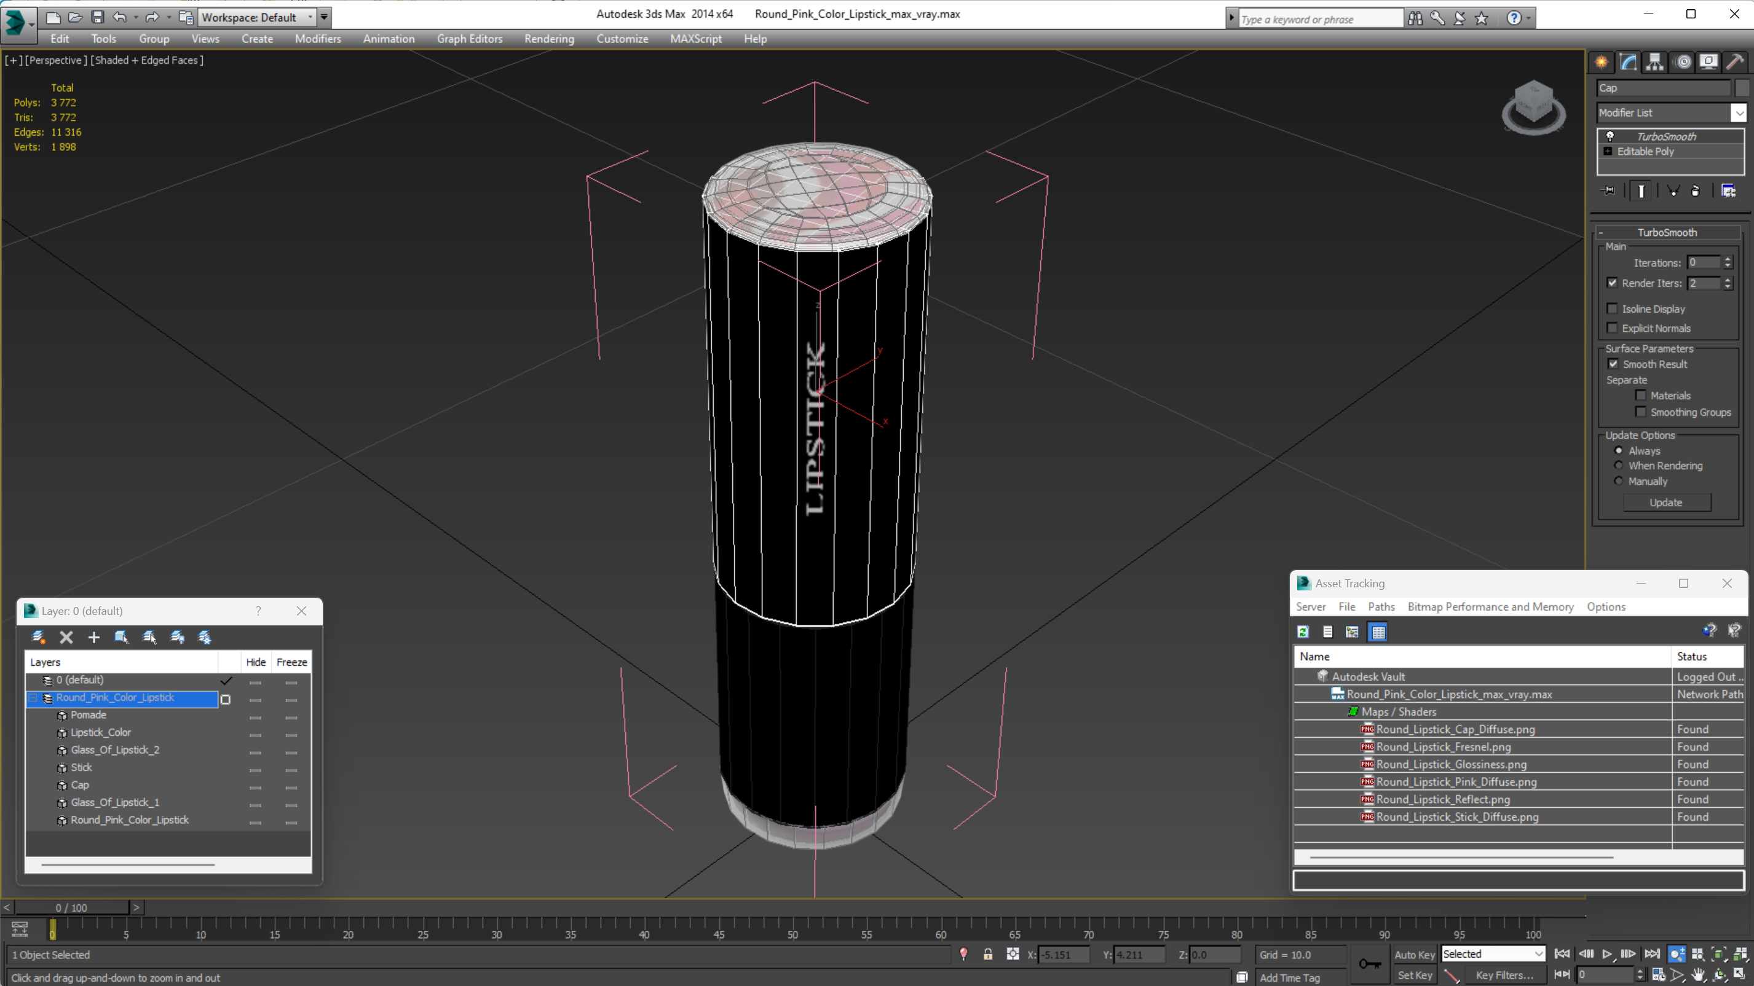
Task: Open the Modifier List dropdown
Action: coord(1739,113)
